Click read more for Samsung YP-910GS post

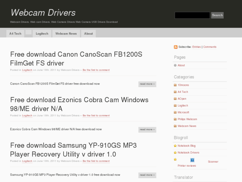point(147,175)
